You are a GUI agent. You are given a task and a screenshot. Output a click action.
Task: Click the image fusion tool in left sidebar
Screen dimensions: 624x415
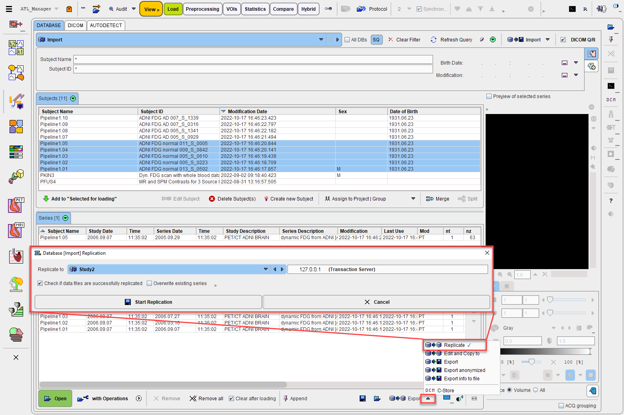(x=16, y=126)
